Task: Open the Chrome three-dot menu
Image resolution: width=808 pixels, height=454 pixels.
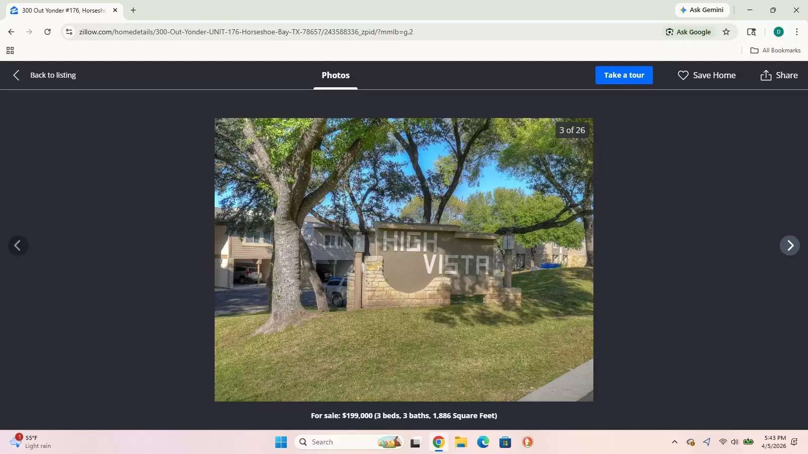Action: click(797, 32)
